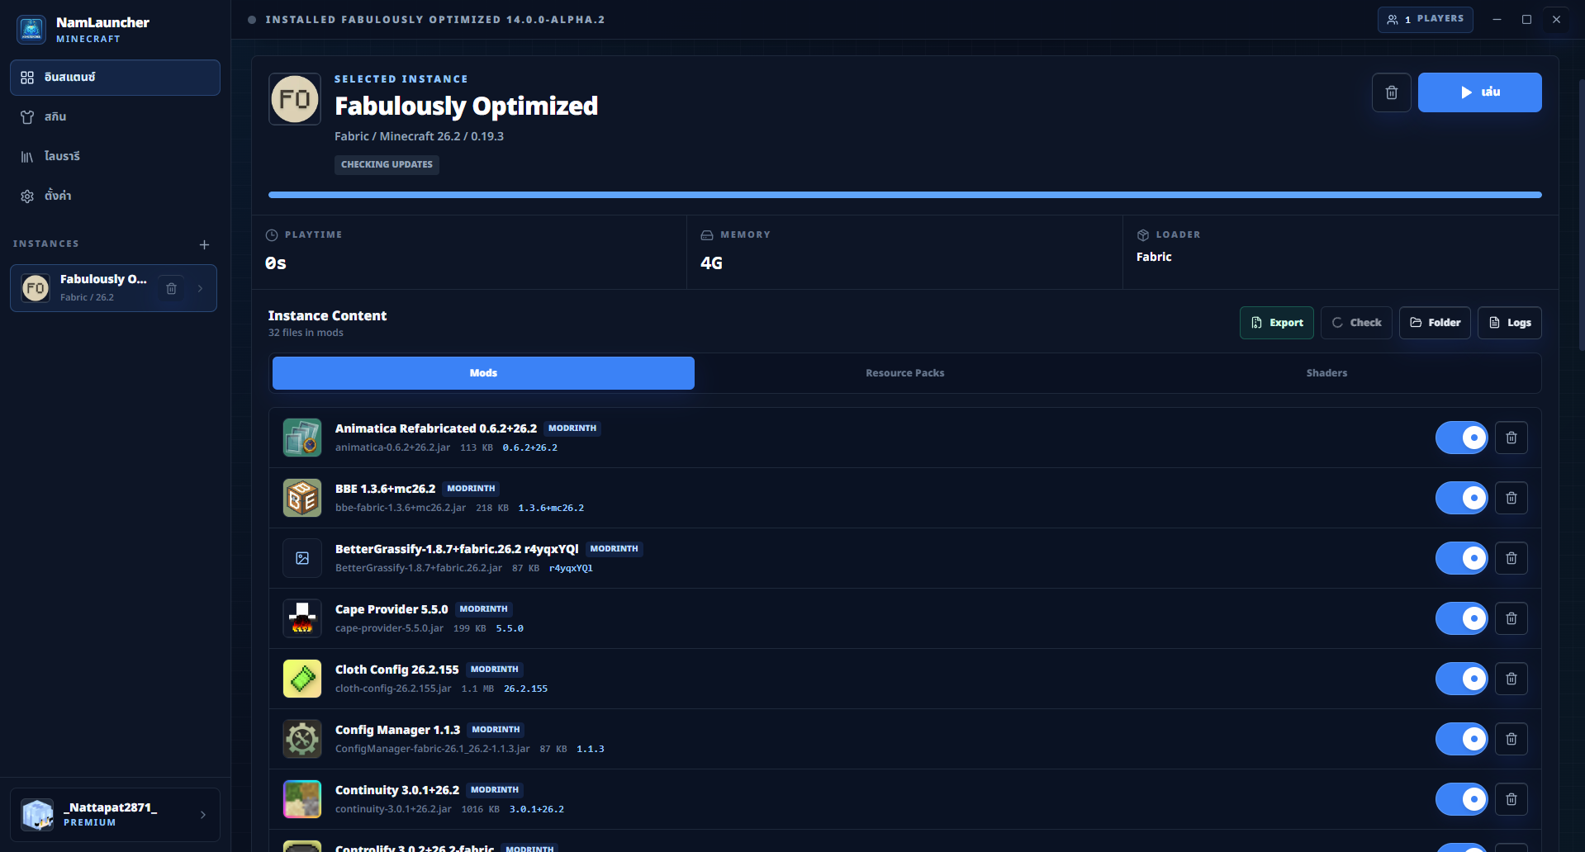This screenshot has width=1585, height=852.
Task: Delete the Cloth Config mod
Action: (1511, 679)
